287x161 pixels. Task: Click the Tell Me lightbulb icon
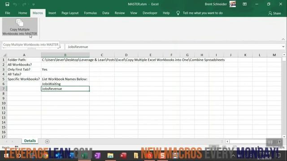[x=178, y=13]
